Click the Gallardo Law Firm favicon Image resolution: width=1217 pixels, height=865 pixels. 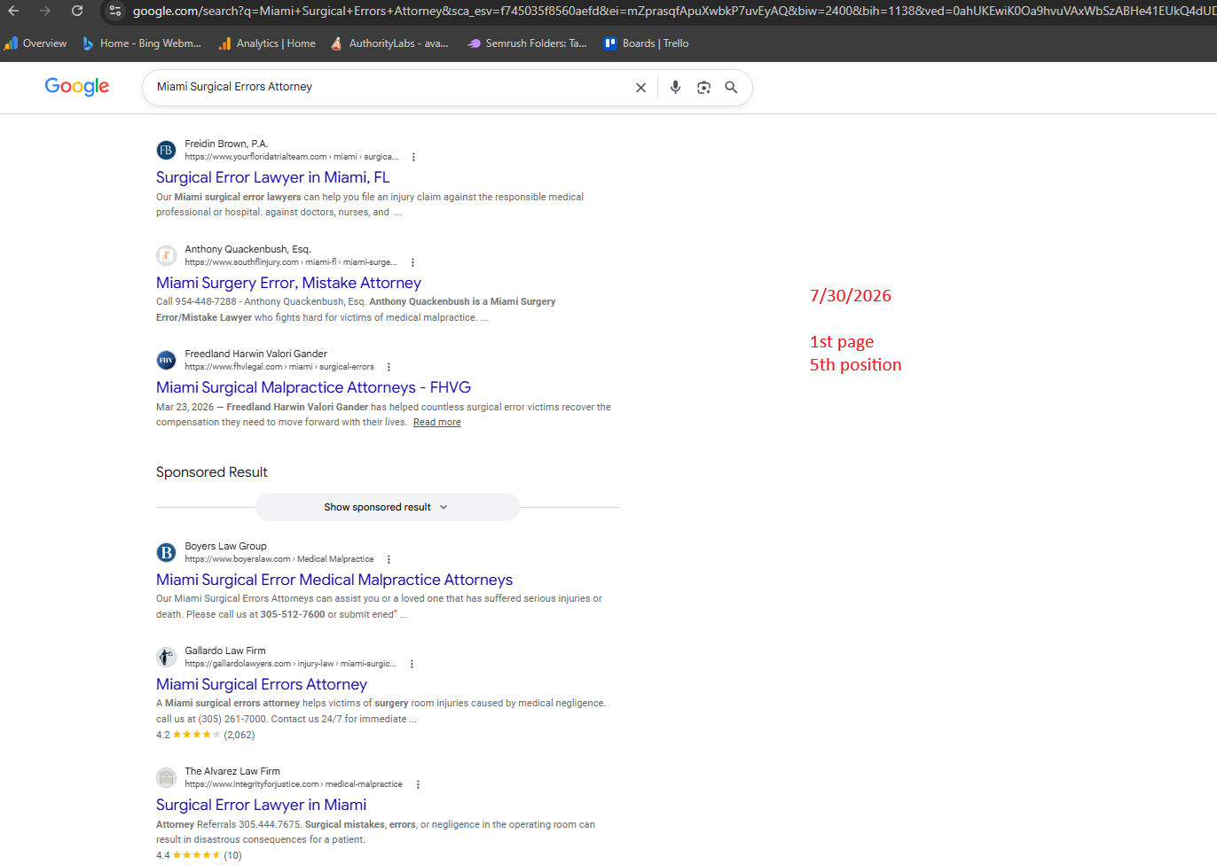[x=166, y=658]
